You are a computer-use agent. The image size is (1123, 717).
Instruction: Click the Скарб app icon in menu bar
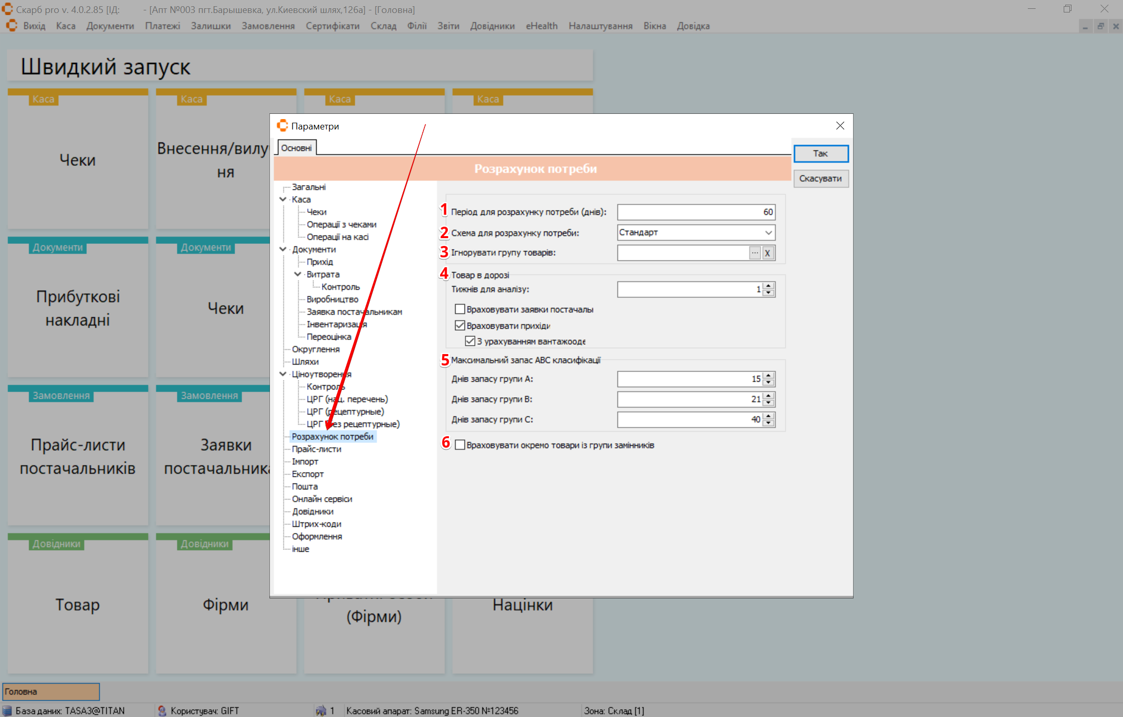11,25
